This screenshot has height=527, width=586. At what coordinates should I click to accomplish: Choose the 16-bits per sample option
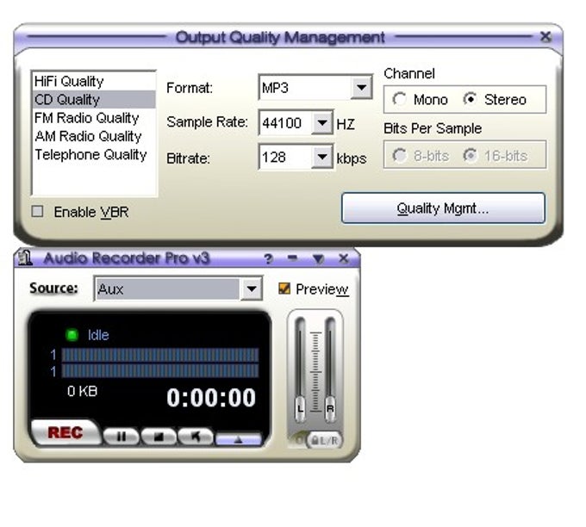[471, 155]
